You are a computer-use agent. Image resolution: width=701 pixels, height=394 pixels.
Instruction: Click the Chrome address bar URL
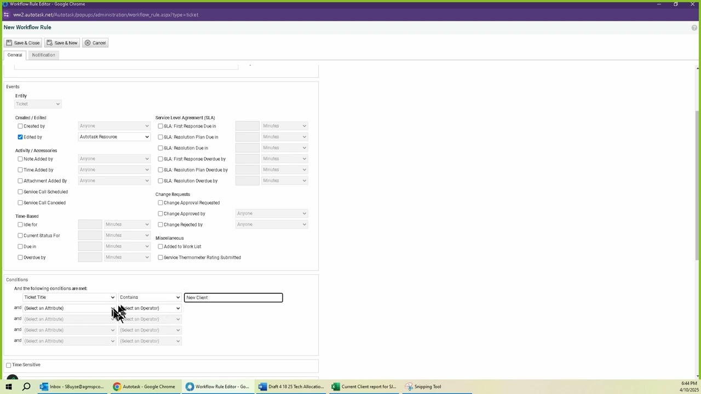(x=106, y=15)
